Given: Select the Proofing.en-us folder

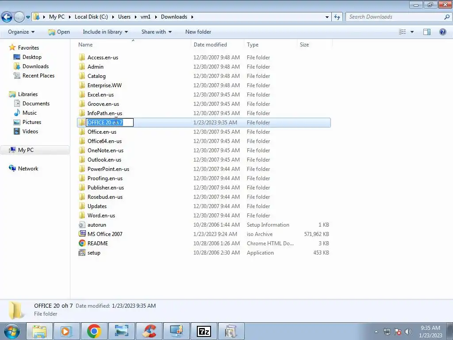Looking at the screenshot, I should 105,178.
